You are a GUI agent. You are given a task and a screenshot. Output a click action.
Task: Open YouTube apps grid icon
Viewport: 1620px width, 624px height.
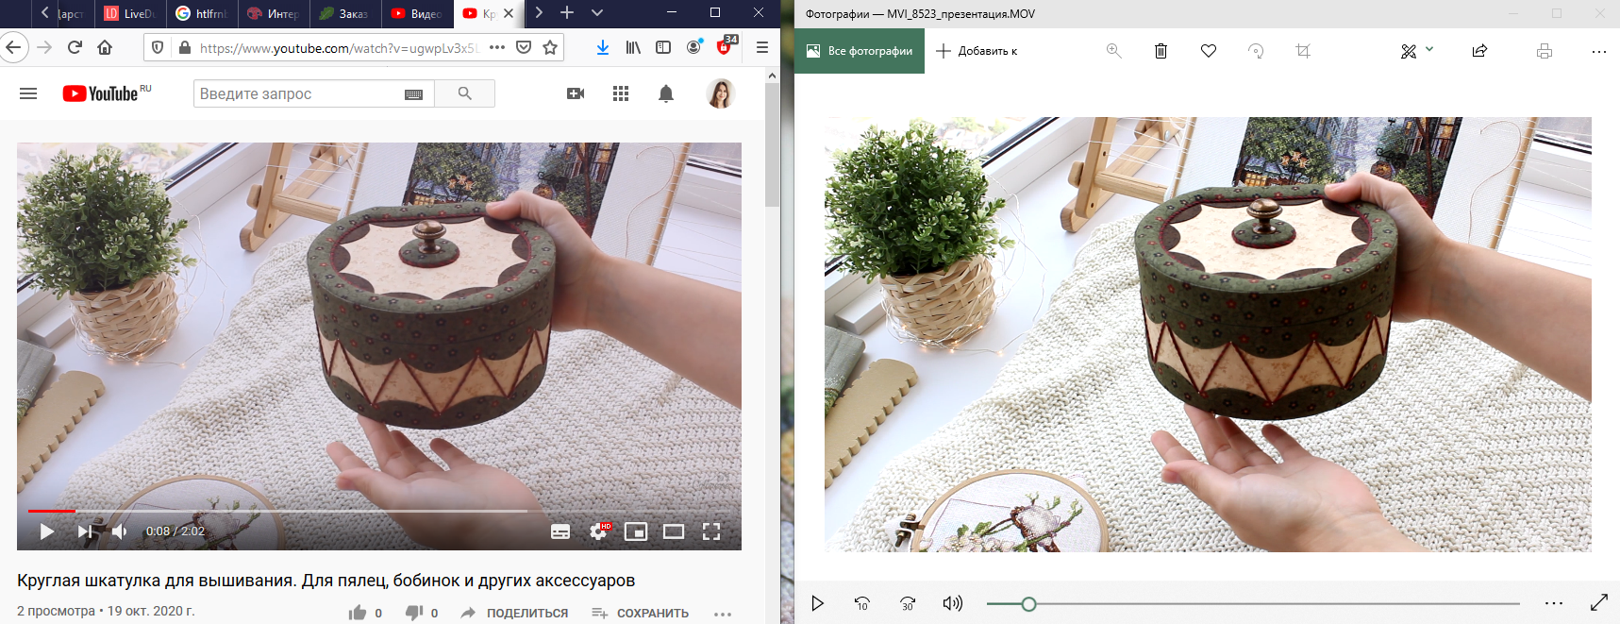tap(620, 93)
